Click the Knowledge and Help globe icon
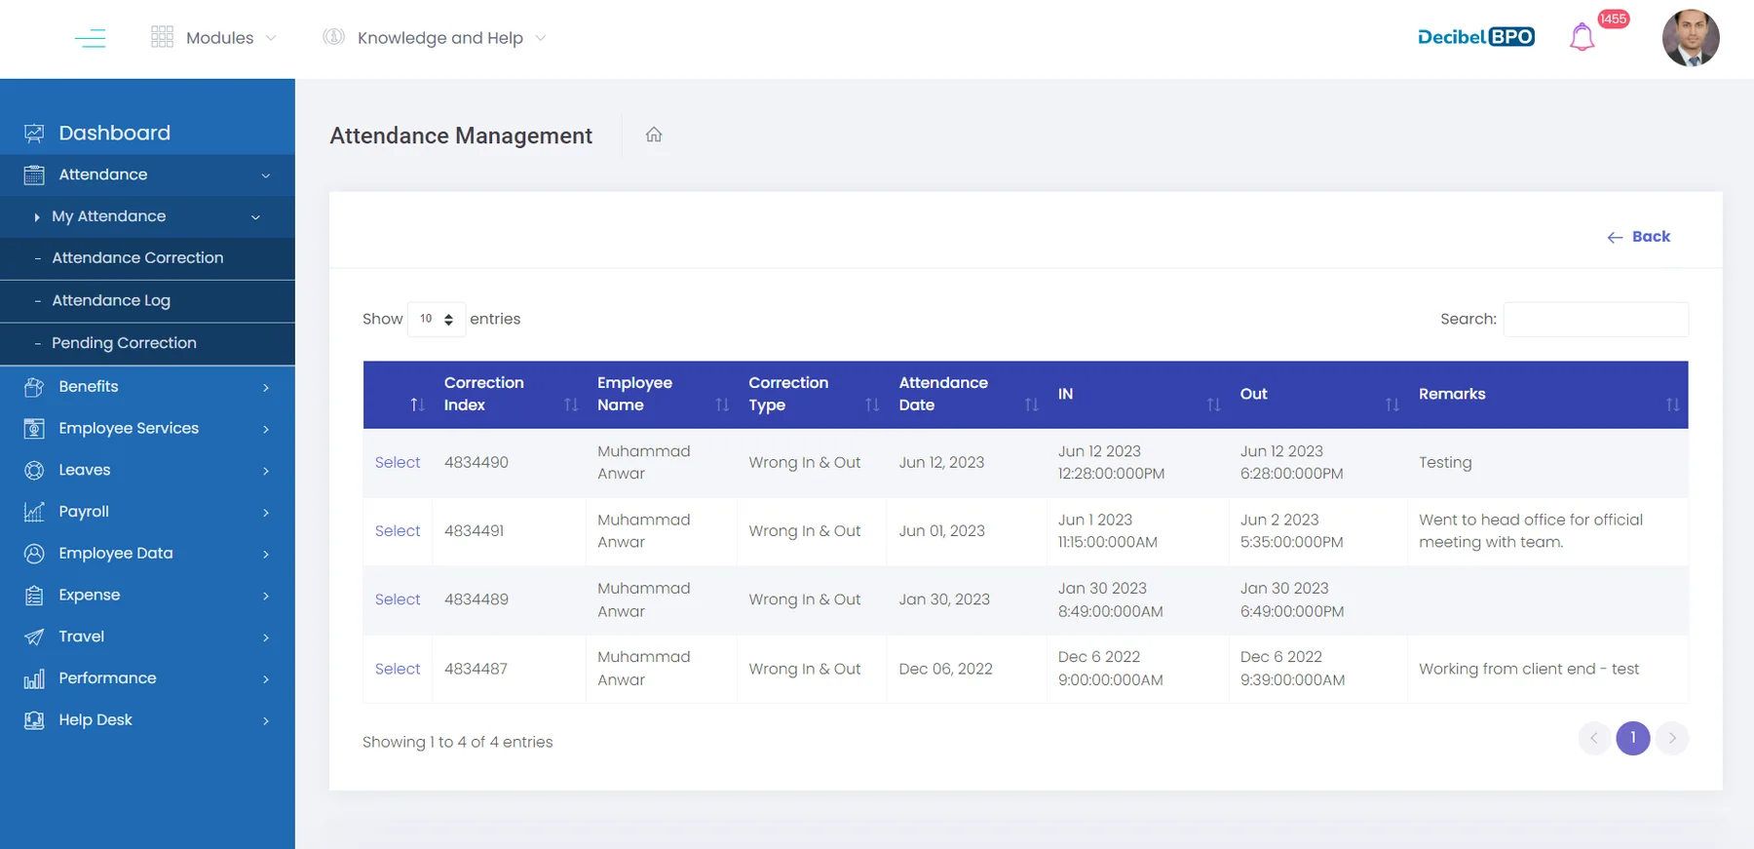 point(333,37)
